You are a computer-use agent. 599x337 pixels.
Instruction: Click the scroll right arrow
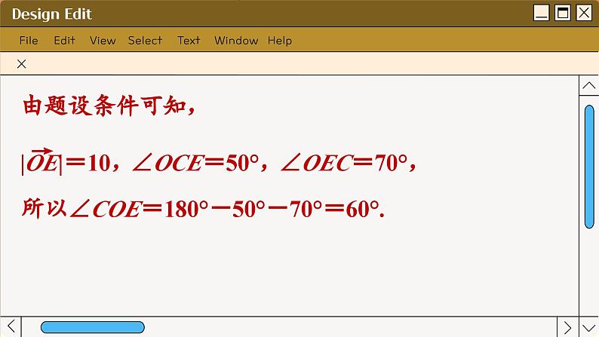(569, 327)
